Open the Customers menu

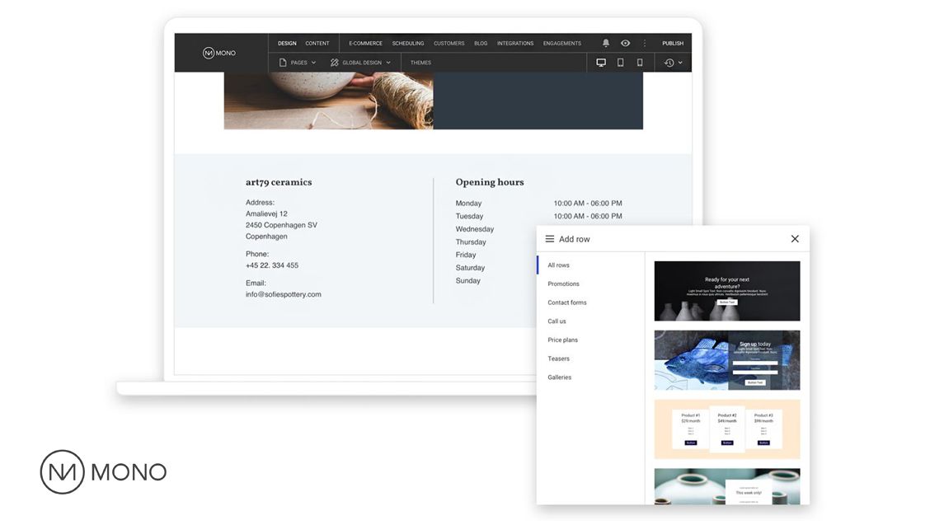point(449,44)
